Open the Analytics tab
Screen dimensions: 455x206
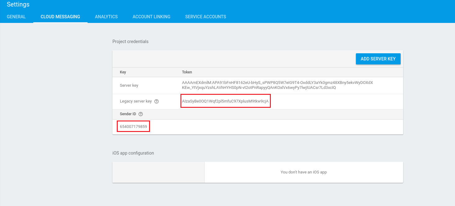click(x=106, y=17)
